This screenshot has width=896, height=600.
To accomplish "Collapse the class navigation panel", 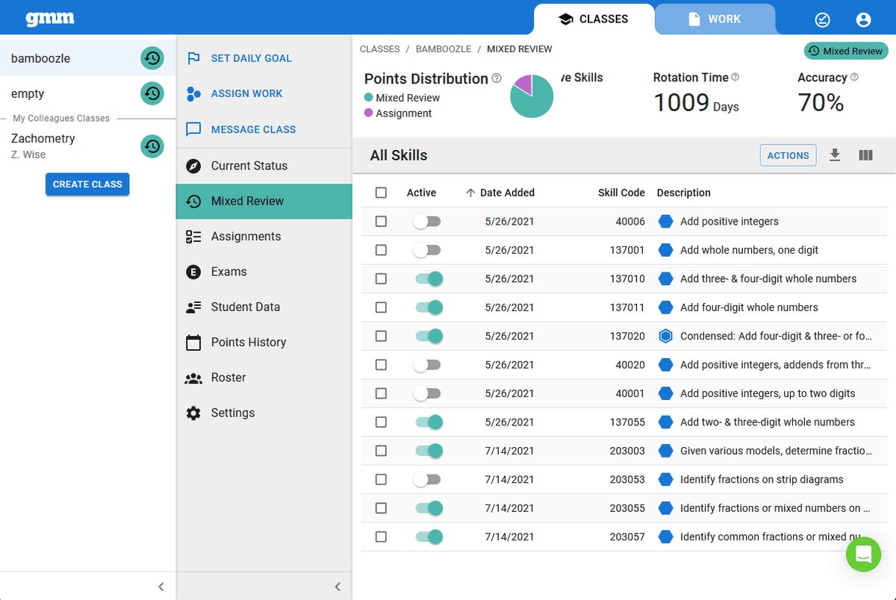I will (337, 587).
